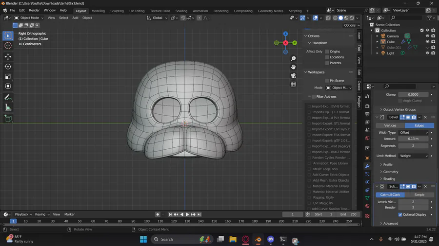Open the Object Data properties tab
Viewport: 439px width, 246px height.
(367, 198)
